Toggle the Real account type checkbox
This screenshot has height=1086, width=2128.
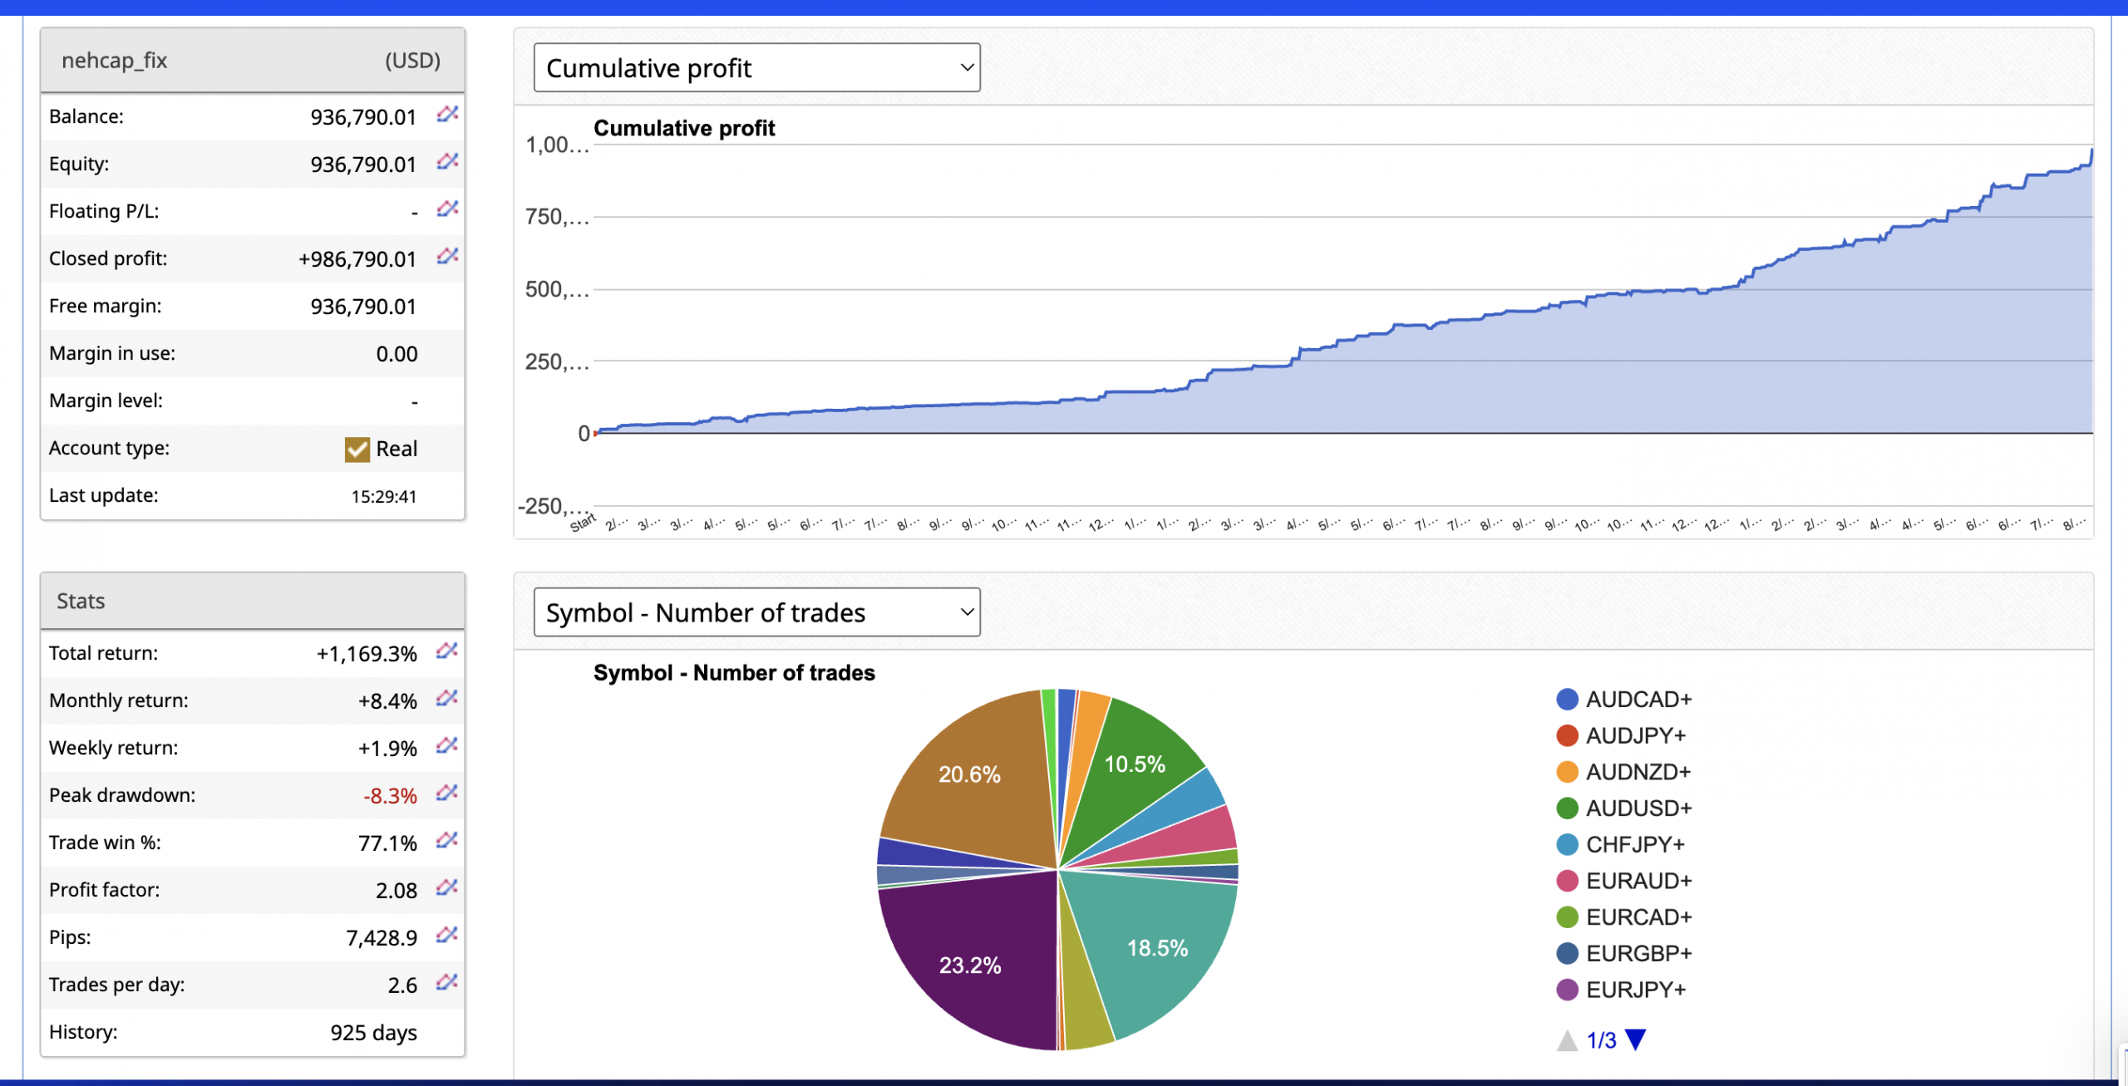[x=357, y=450]
